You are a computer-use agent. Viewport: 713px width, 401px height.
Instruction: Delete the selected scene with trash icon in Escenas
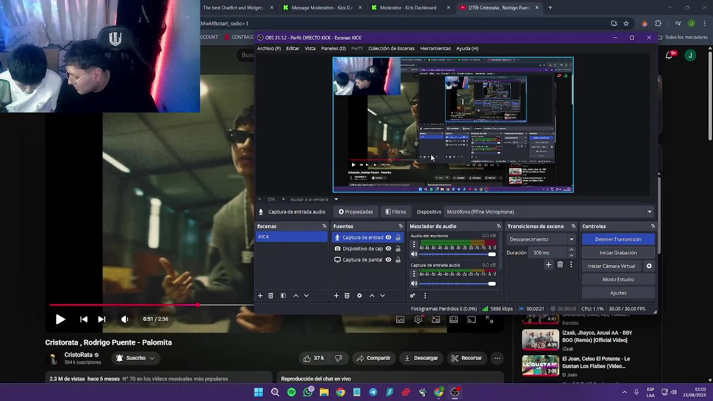tap(271, 296)
